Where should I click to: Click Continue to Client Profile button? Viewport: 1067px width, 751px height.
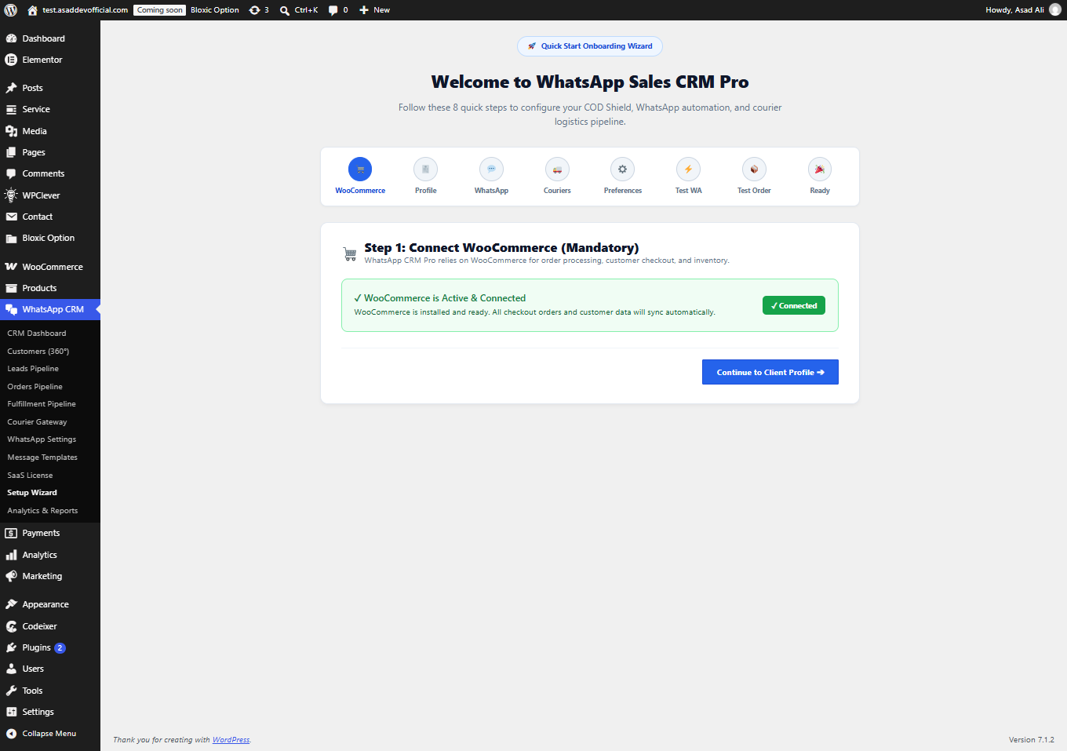pos(770,372)
